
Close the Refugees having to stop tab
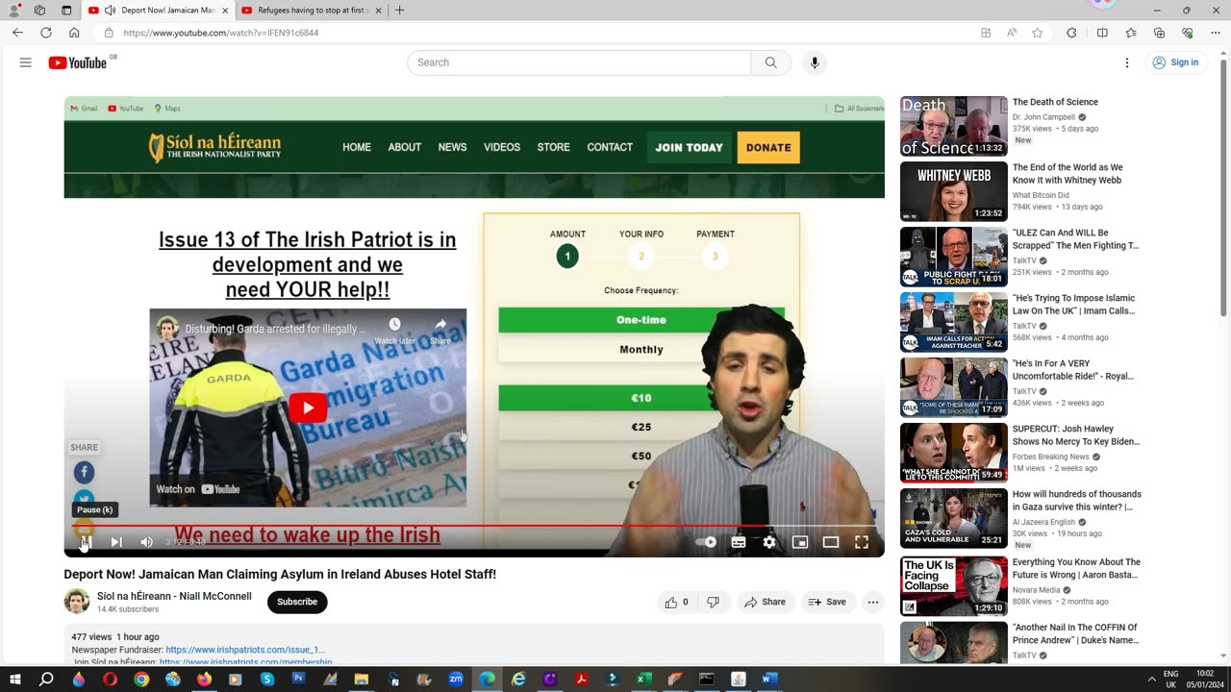click(x=378, y=11)
